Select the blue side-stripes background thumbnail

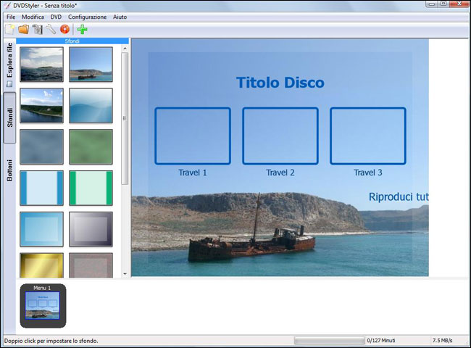(x=42, y=188)
